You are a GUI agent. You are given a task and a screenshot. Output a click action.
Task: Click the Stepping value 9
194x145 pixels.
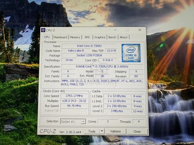click(x=136, y=71)
